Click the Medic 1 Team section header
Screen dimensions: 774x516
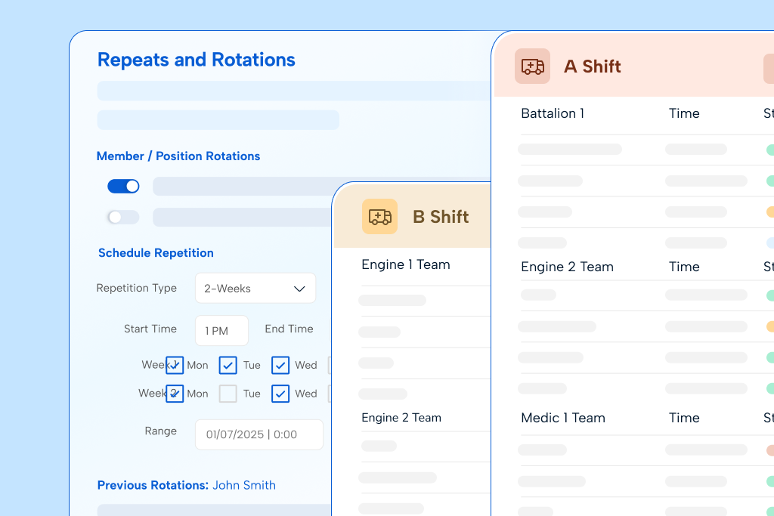tap(562, 418)
